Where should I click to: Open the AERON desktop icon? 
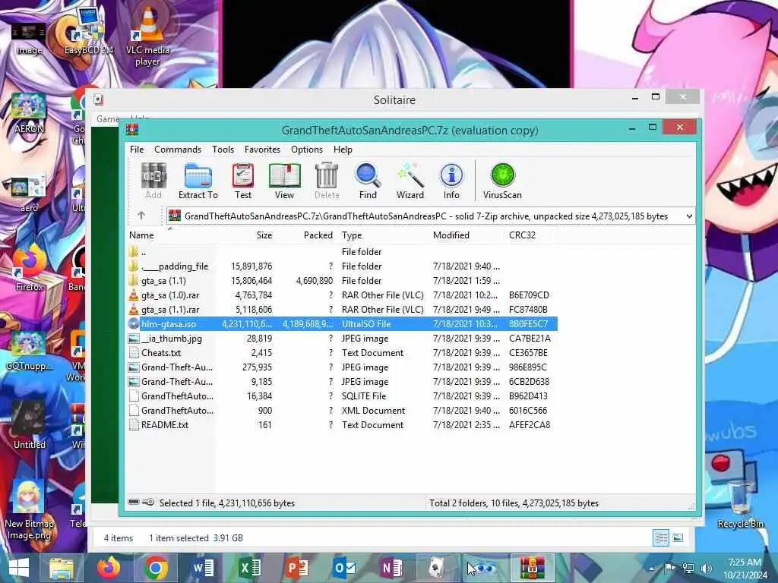pos(29,113)
